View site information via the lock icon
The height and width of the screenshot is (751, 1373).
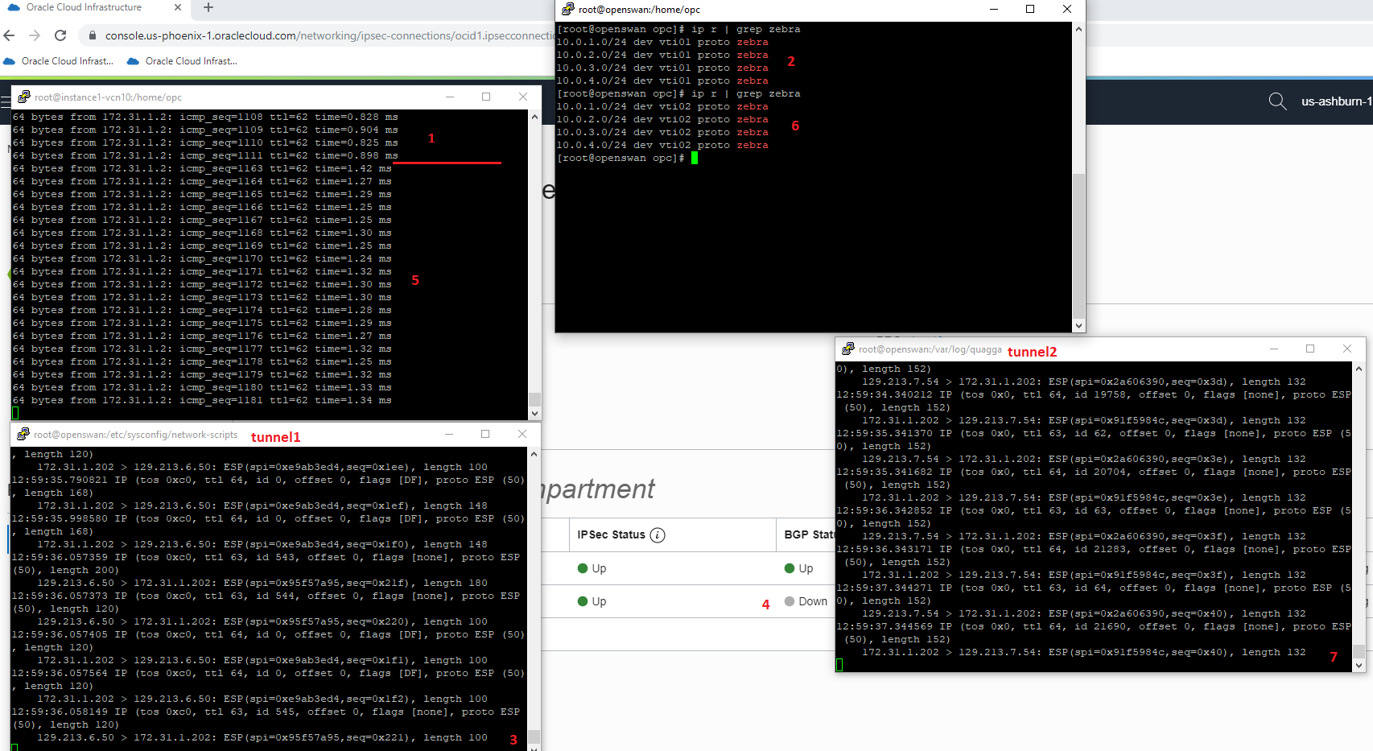(92, 35)
